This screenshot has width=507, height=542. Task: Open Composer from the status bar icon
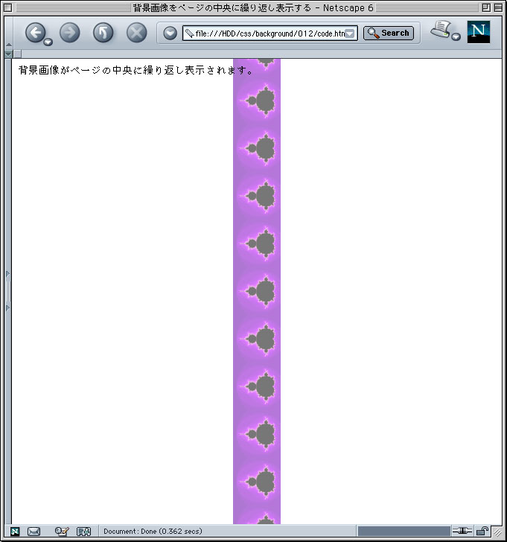(62, 532)
